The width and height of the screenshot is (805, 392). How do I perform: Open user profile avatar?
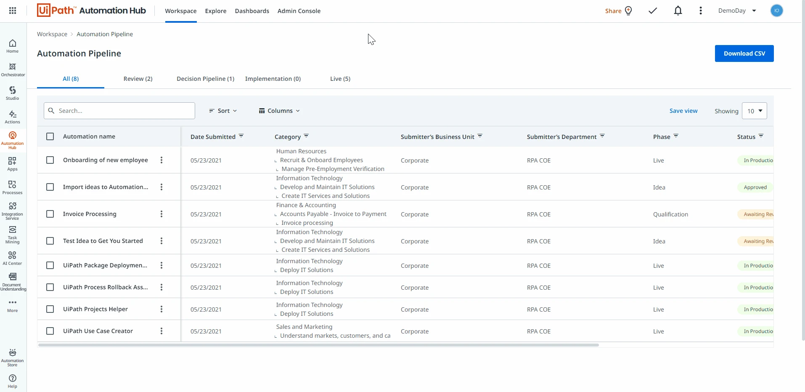tap(777, 11)
